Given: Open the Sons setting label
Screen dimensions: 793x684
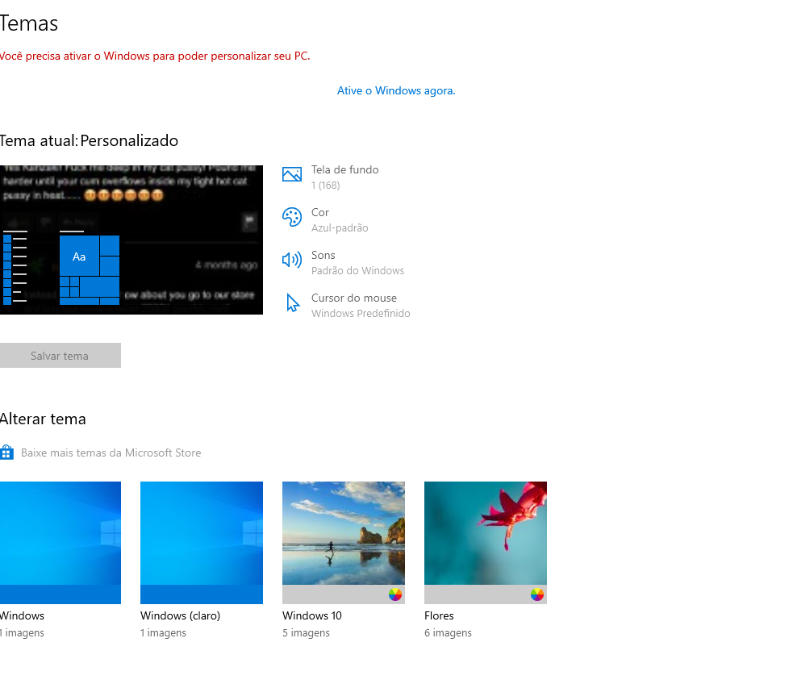Looking at the screenshot, I should tap(323, 256).
